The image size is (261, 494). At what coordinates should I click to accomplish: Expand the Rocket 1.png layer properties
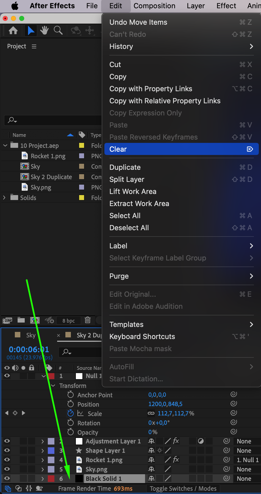point(43,460)
